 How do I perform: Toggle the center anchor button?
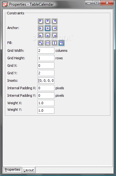pos(48,28)
